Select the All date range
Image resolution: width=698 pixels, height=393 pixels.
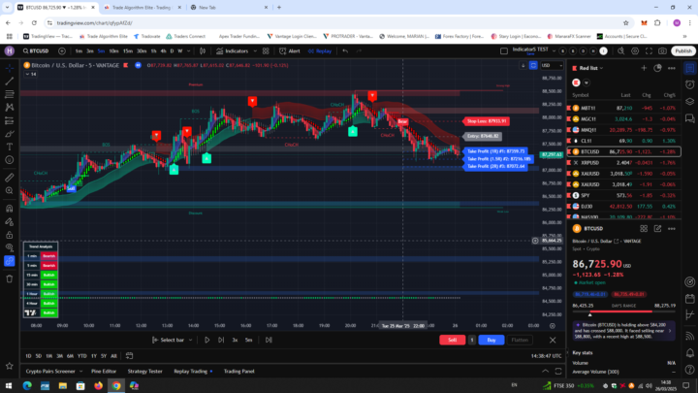point(113,356)
